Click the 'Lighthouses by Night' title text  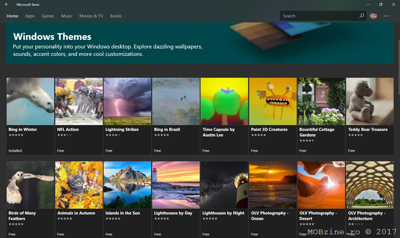(x=223, y=213)
